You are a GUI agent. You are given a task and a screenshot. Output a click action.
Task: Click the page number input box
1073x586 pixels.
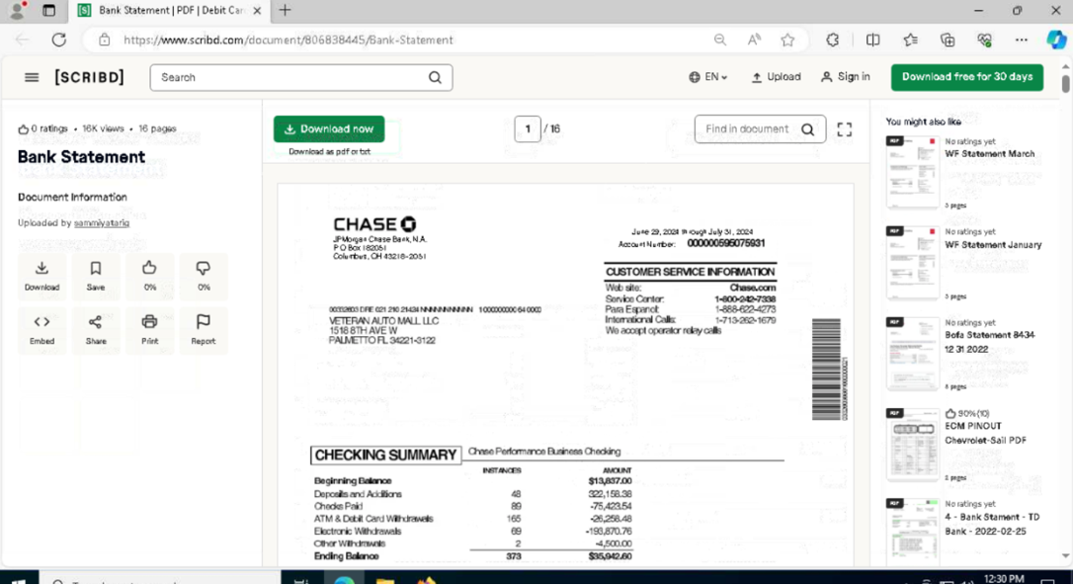click(528, 129)
